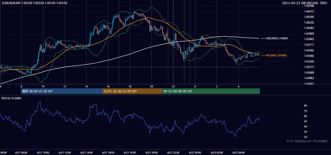The height and width of the screenshot is (155, 331).
Task: Click the 4/21 20:00 bottom time label
Action: (x=152, y=152)
